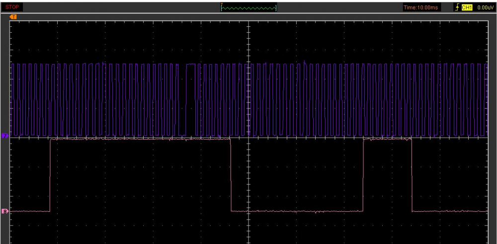Click top of the wide first pink pulse

140,140
